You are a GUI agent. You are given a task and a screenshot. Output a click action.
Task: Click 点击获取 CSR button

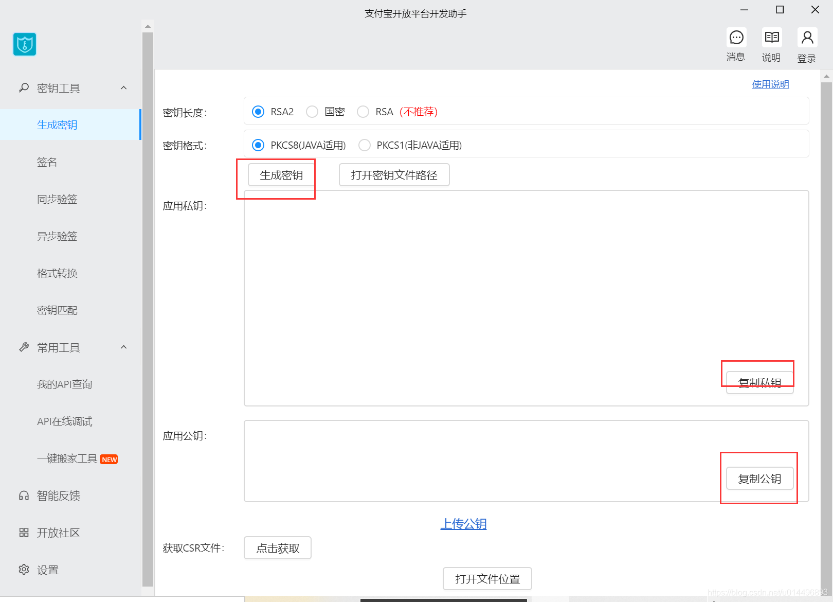click(x=278, y=548)
